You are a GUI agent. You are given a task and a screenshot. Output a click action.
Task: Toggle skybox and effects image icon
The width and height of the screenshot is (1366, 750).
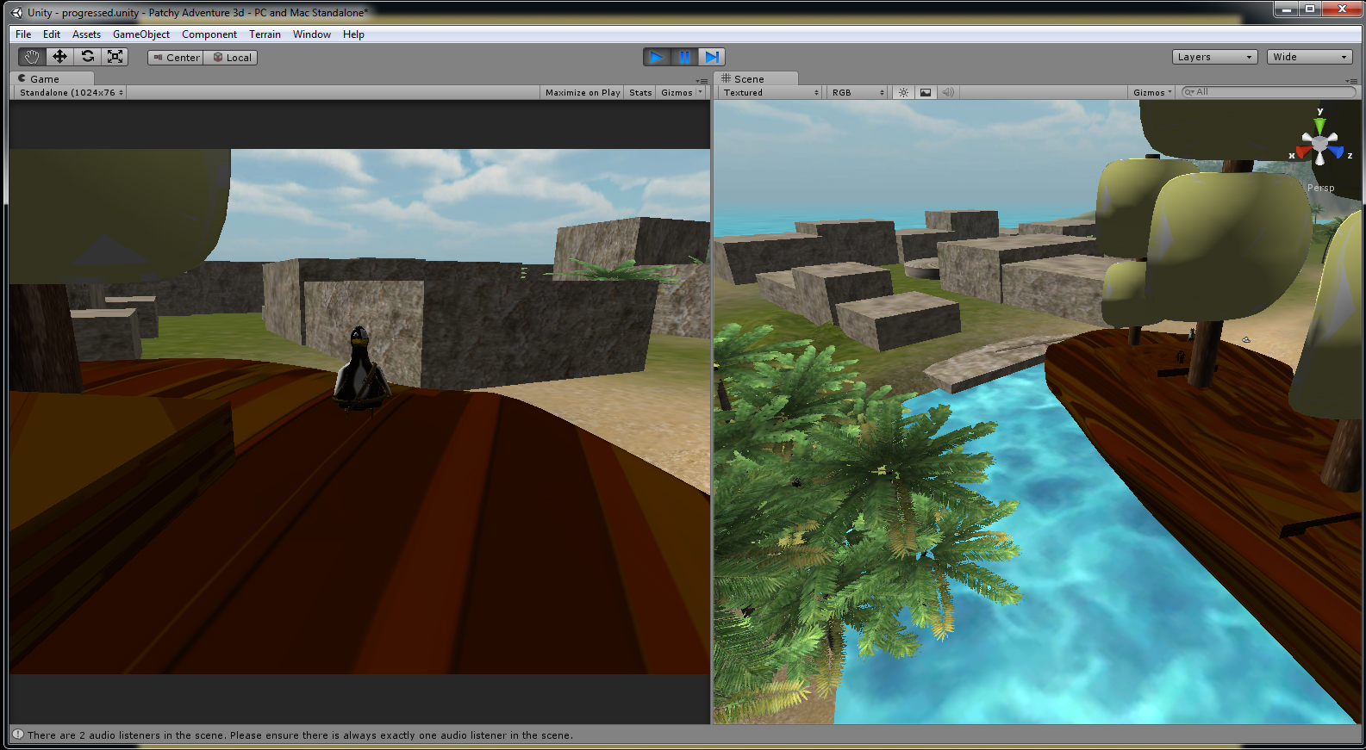tap(925, 92)
